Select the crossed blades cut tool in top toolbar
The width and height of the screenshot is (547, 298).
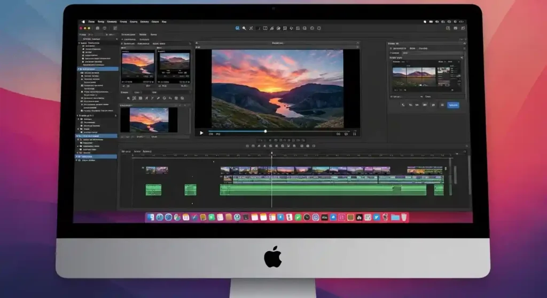(x=251, y=28)
